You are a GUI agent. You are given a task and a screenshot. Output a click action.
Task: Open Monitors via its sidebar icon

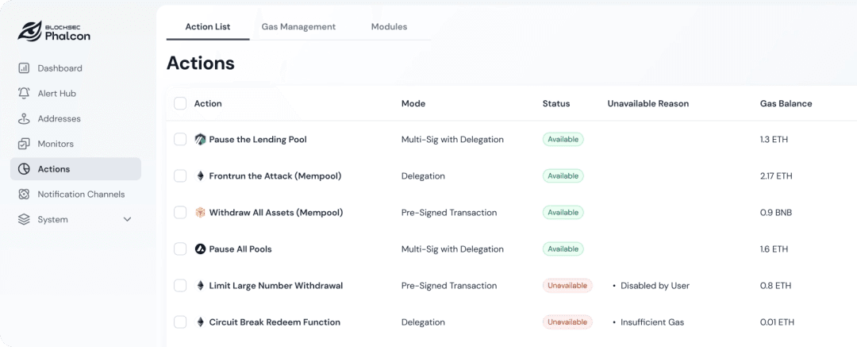click(24, 144)
